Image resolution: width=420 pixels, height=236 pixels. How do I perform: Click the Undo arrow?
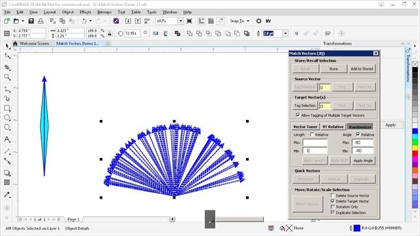(x=84, y=21)
